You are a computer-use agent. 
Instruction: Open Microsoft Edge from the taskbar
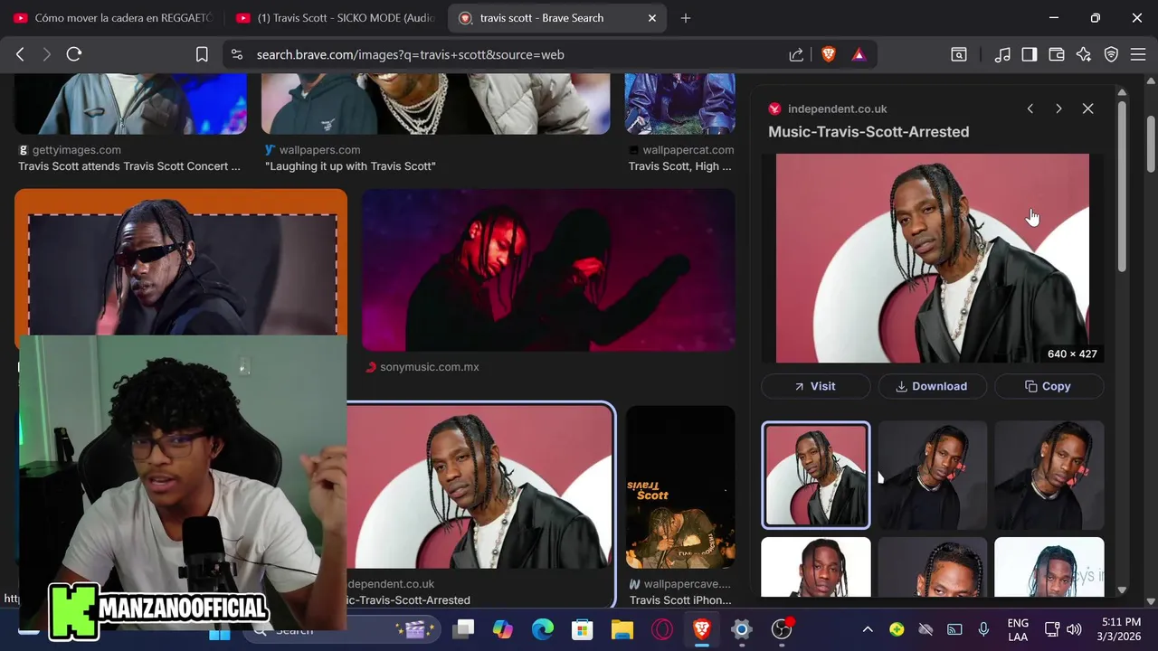(x=542, y=629)
